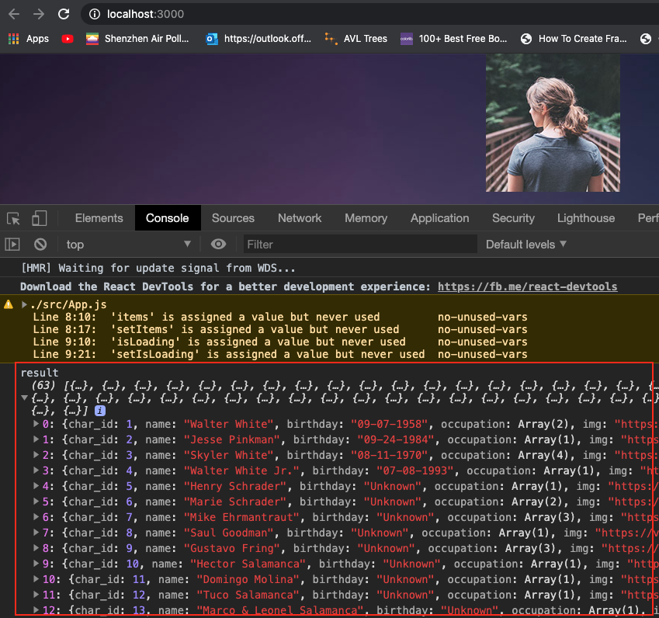Toggle the device toolbar icon
Viewport: 659px width, 618px height.
(x=39, y=219)
